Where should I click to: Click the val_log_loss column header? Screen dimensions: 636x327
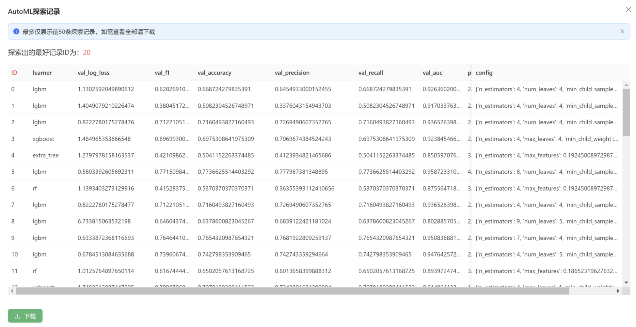point(93,73)
